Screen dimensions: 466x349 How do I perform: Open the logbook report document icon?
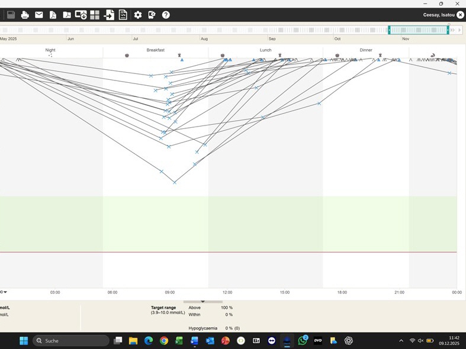click(x=123, y=15)
